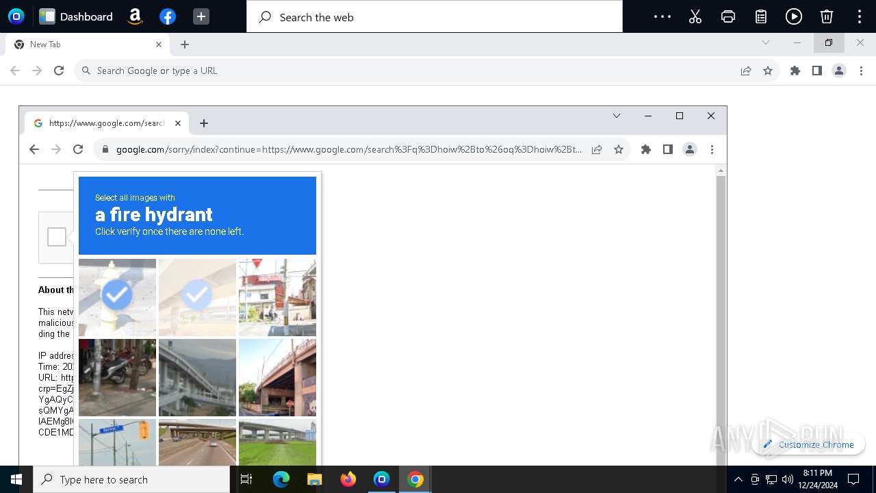
Task: Select the parked motorcycles tile
Action: [x=117, y=377]
